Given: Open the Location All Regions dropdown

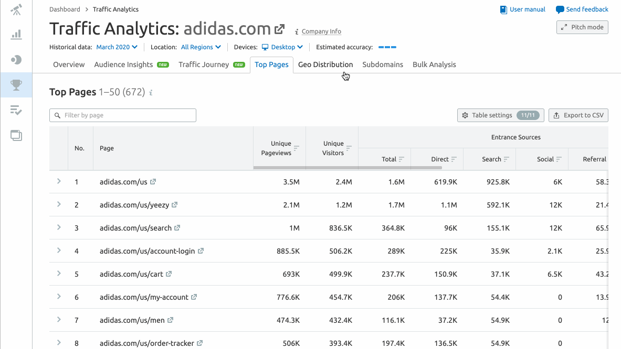Looking at the screenshot, I should click(201, 47).
